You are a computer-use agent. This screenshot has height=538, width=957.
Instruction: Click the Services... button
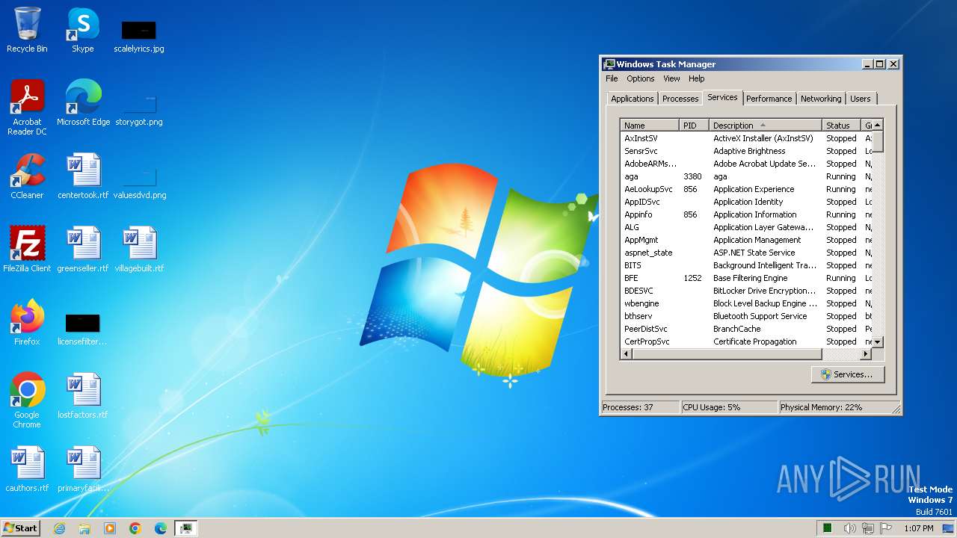[848, 374]
